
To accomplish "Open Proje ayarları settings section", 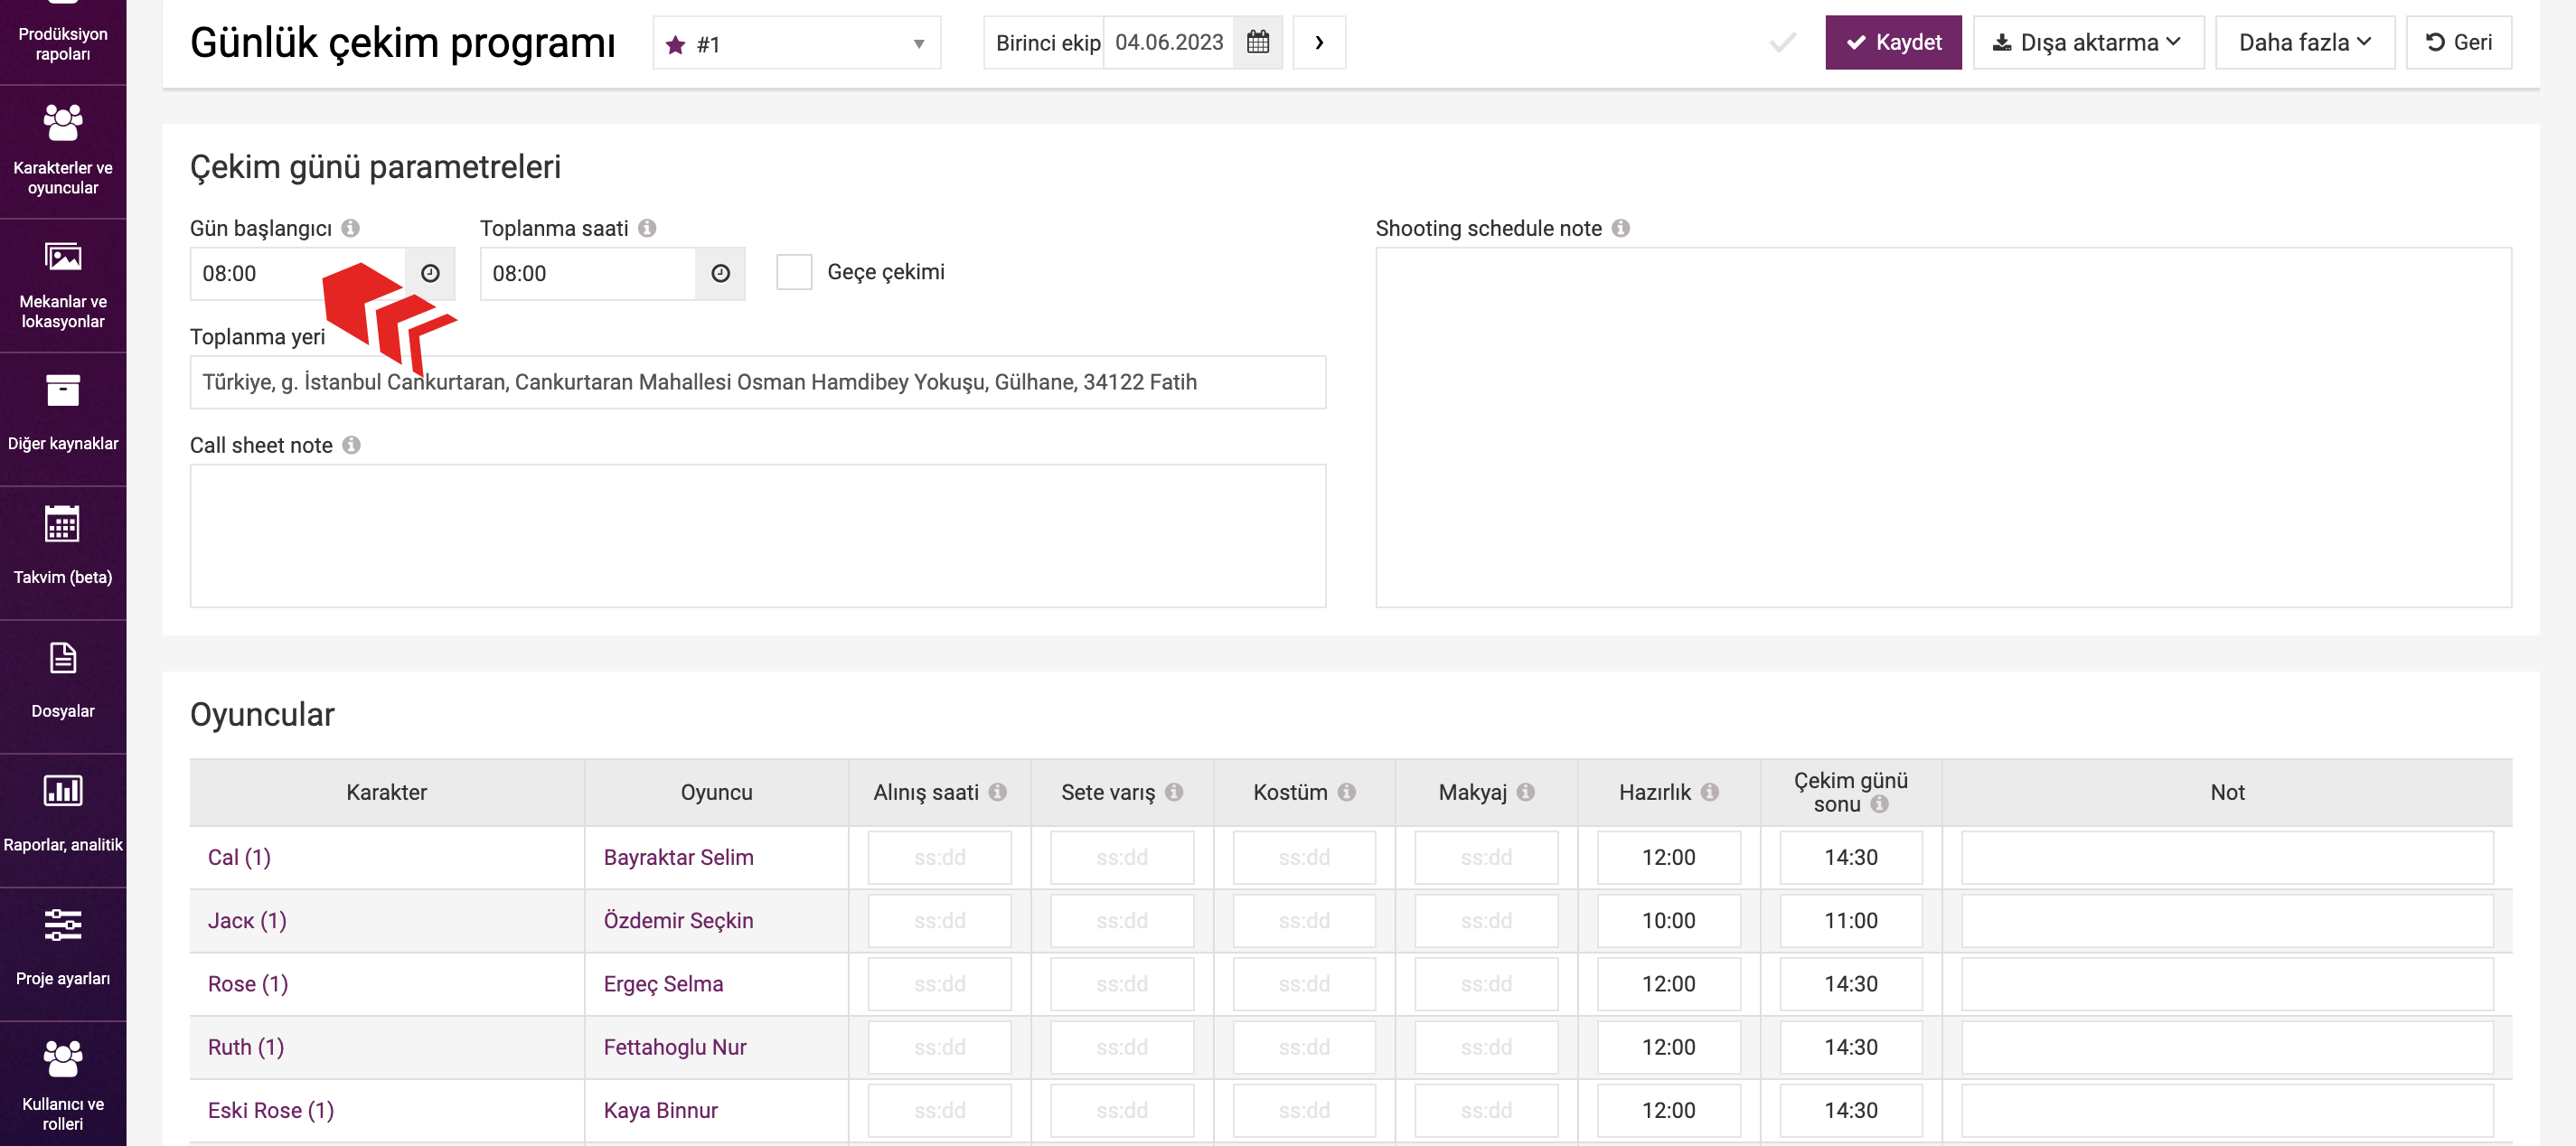I will [x=63, y=955].
